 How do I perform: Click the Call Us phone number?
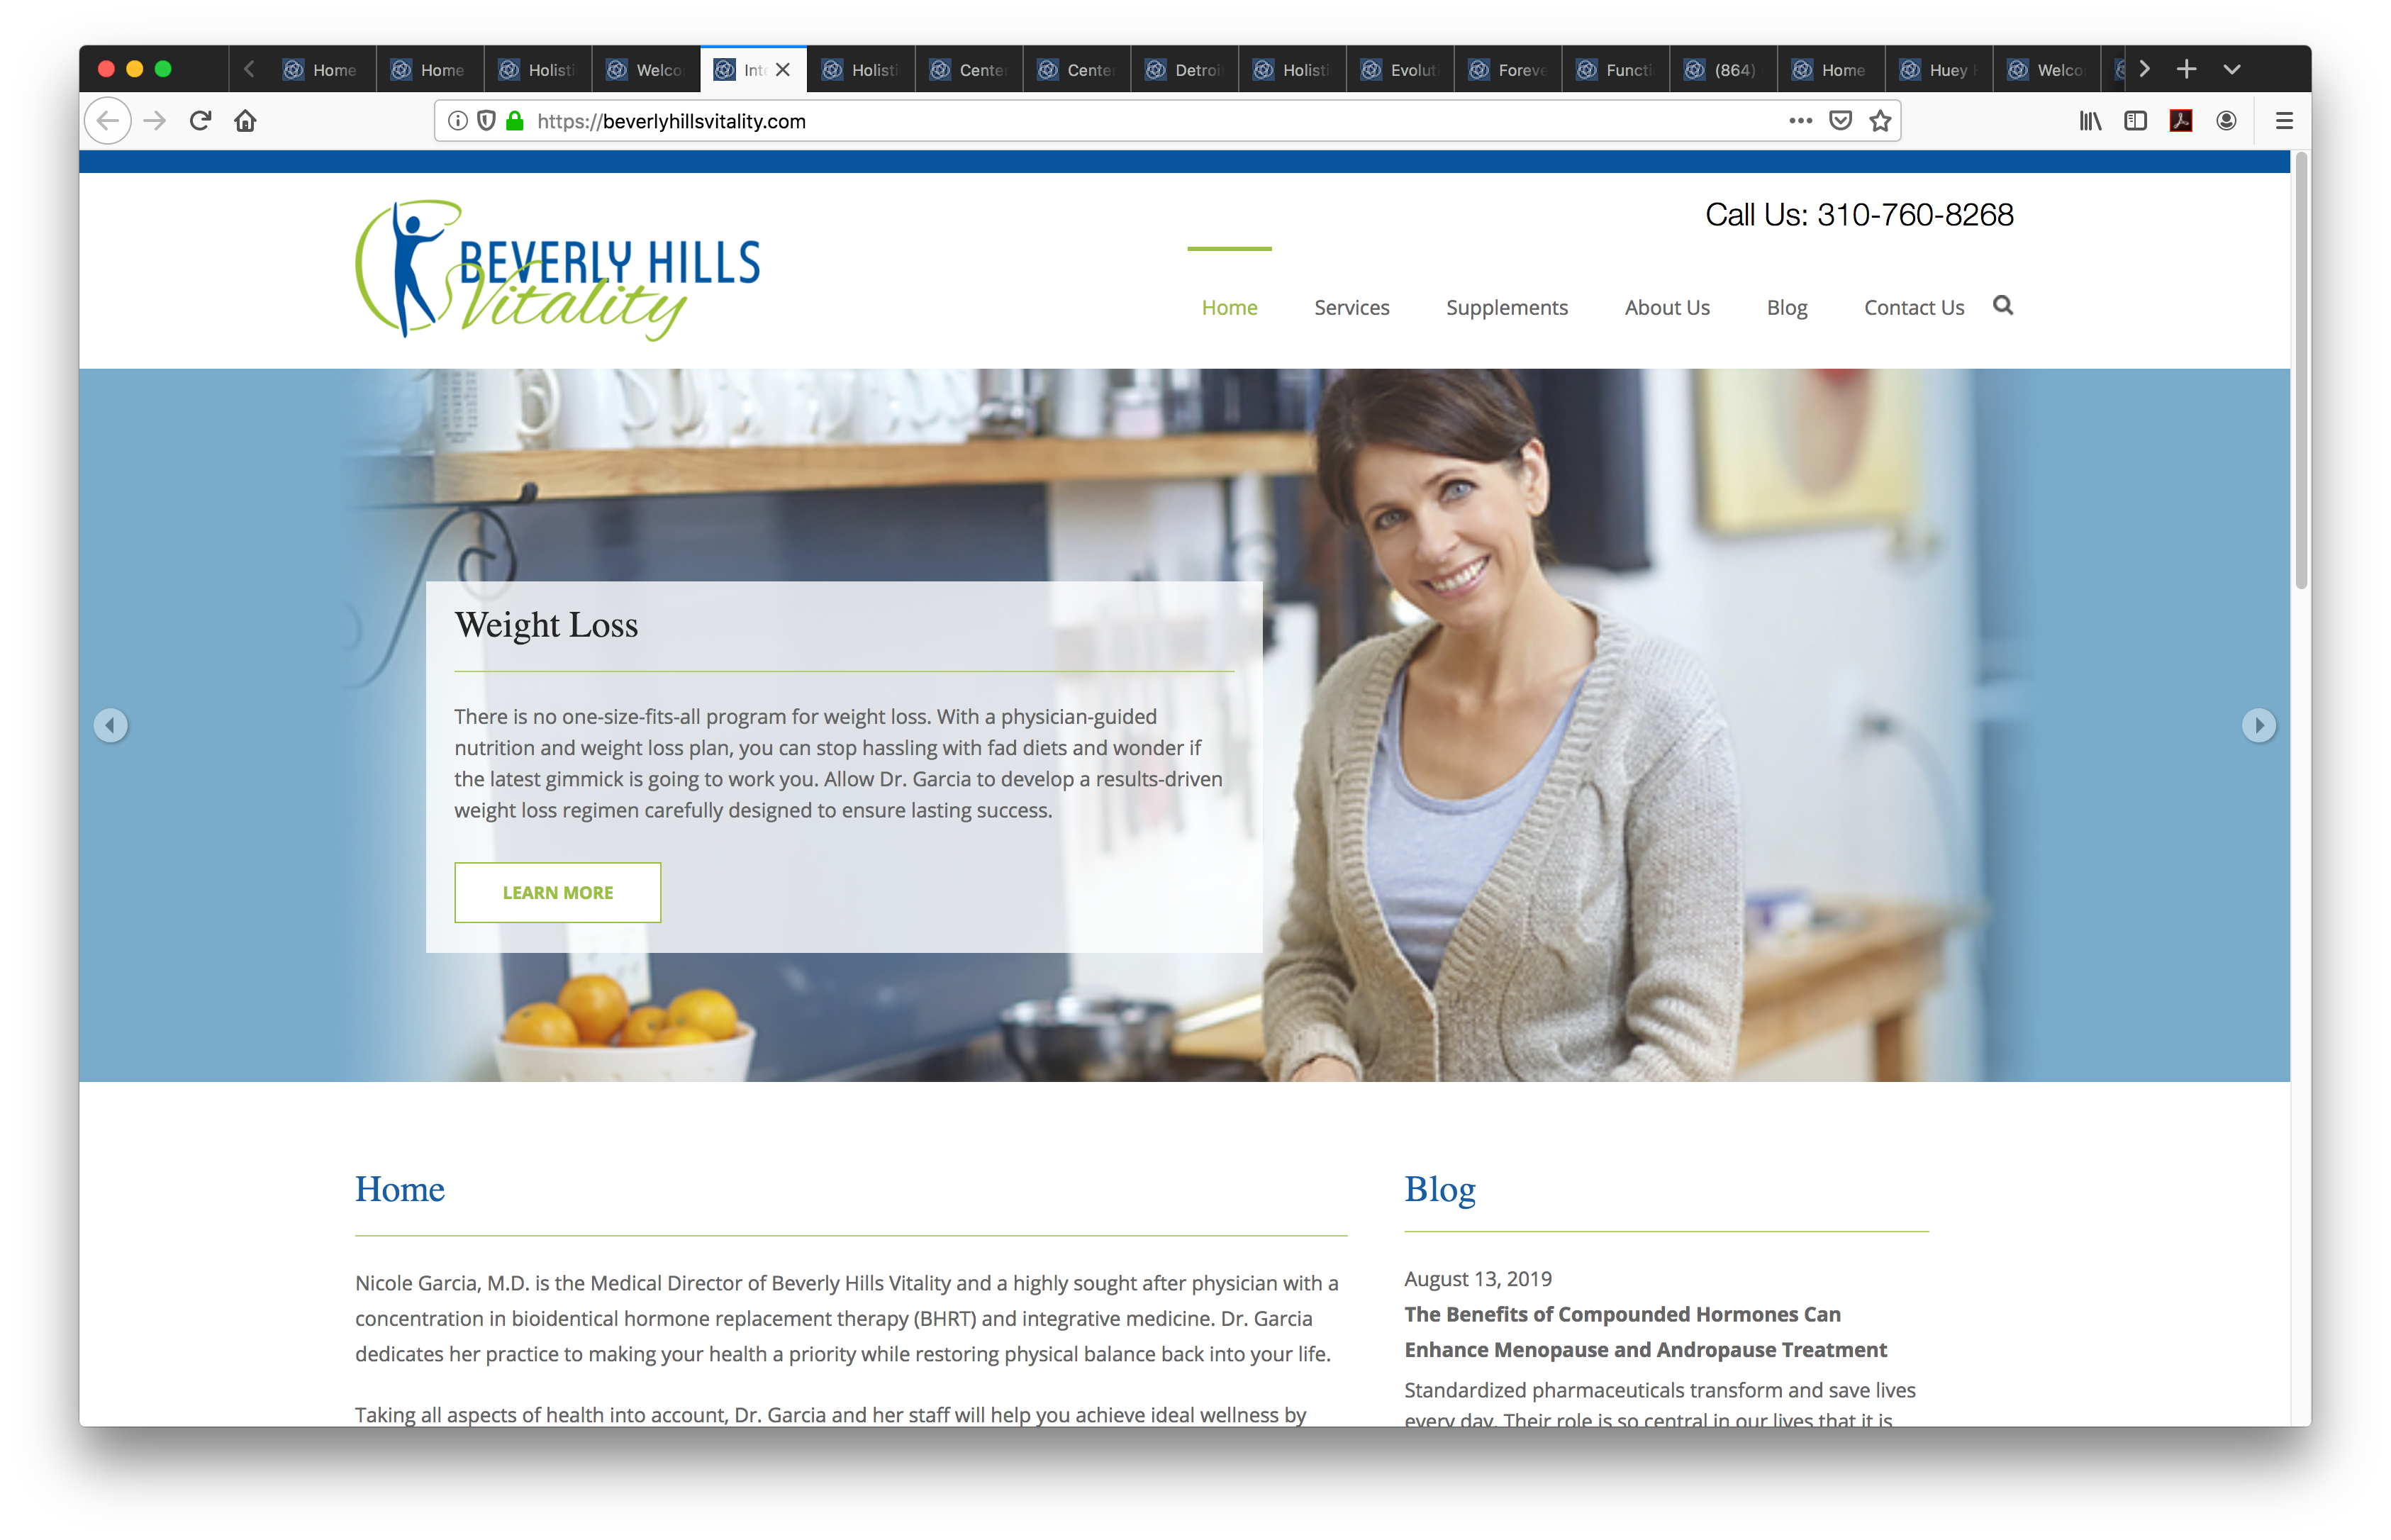(1859, 215)
